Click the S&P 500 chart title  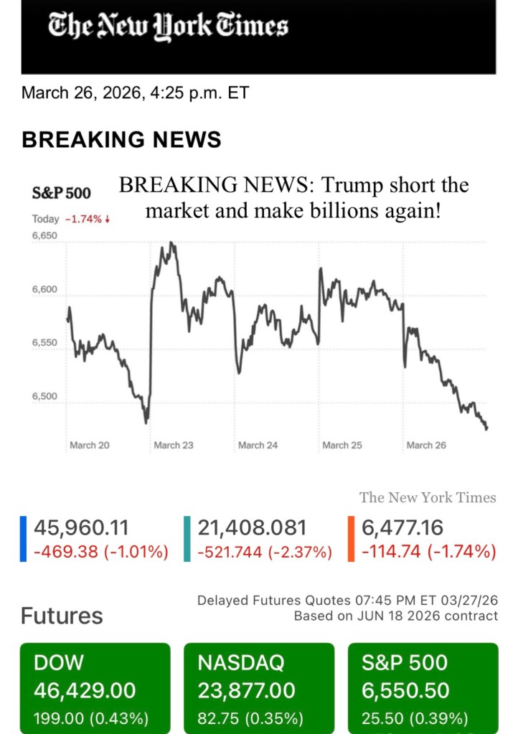[x=62, y=193]
